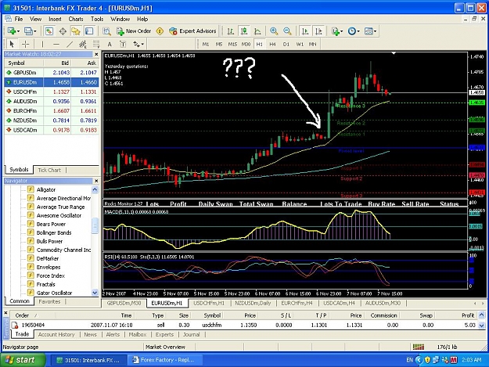Screen dimensions: 489x367
Task: Open templates dropdown icon
Action: 371,31
